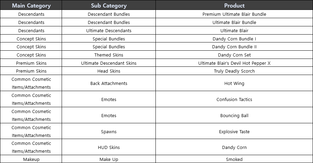The height and width of the screenshot is (163, 313).
Task: Select the Confusion Tactics emote cell
Action: [234, 99]
